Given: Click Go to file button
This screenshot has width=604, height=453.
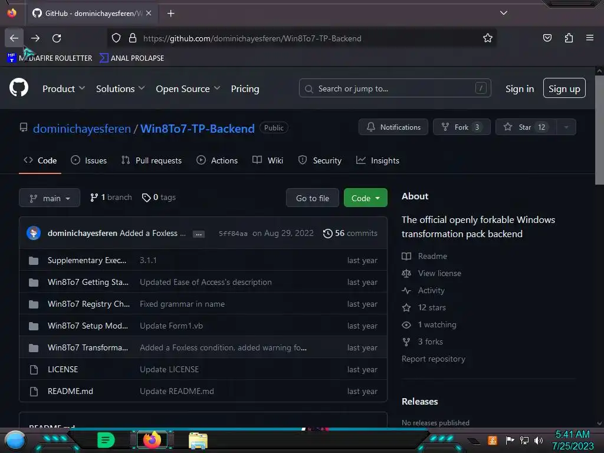Looking at the screenshot, I should [313, 198].
